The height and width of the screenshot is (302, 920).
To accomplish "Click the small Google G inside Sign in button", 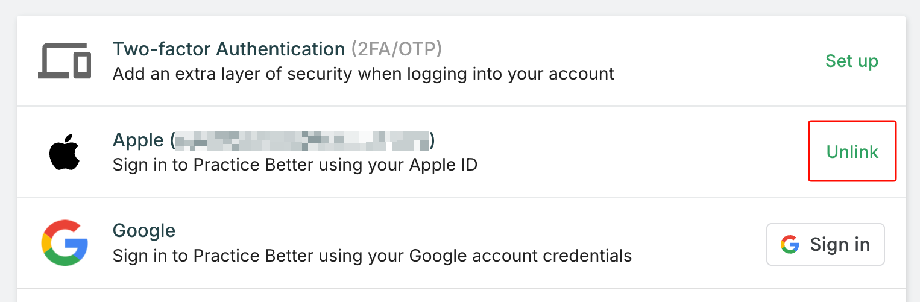I will point(790,245).
